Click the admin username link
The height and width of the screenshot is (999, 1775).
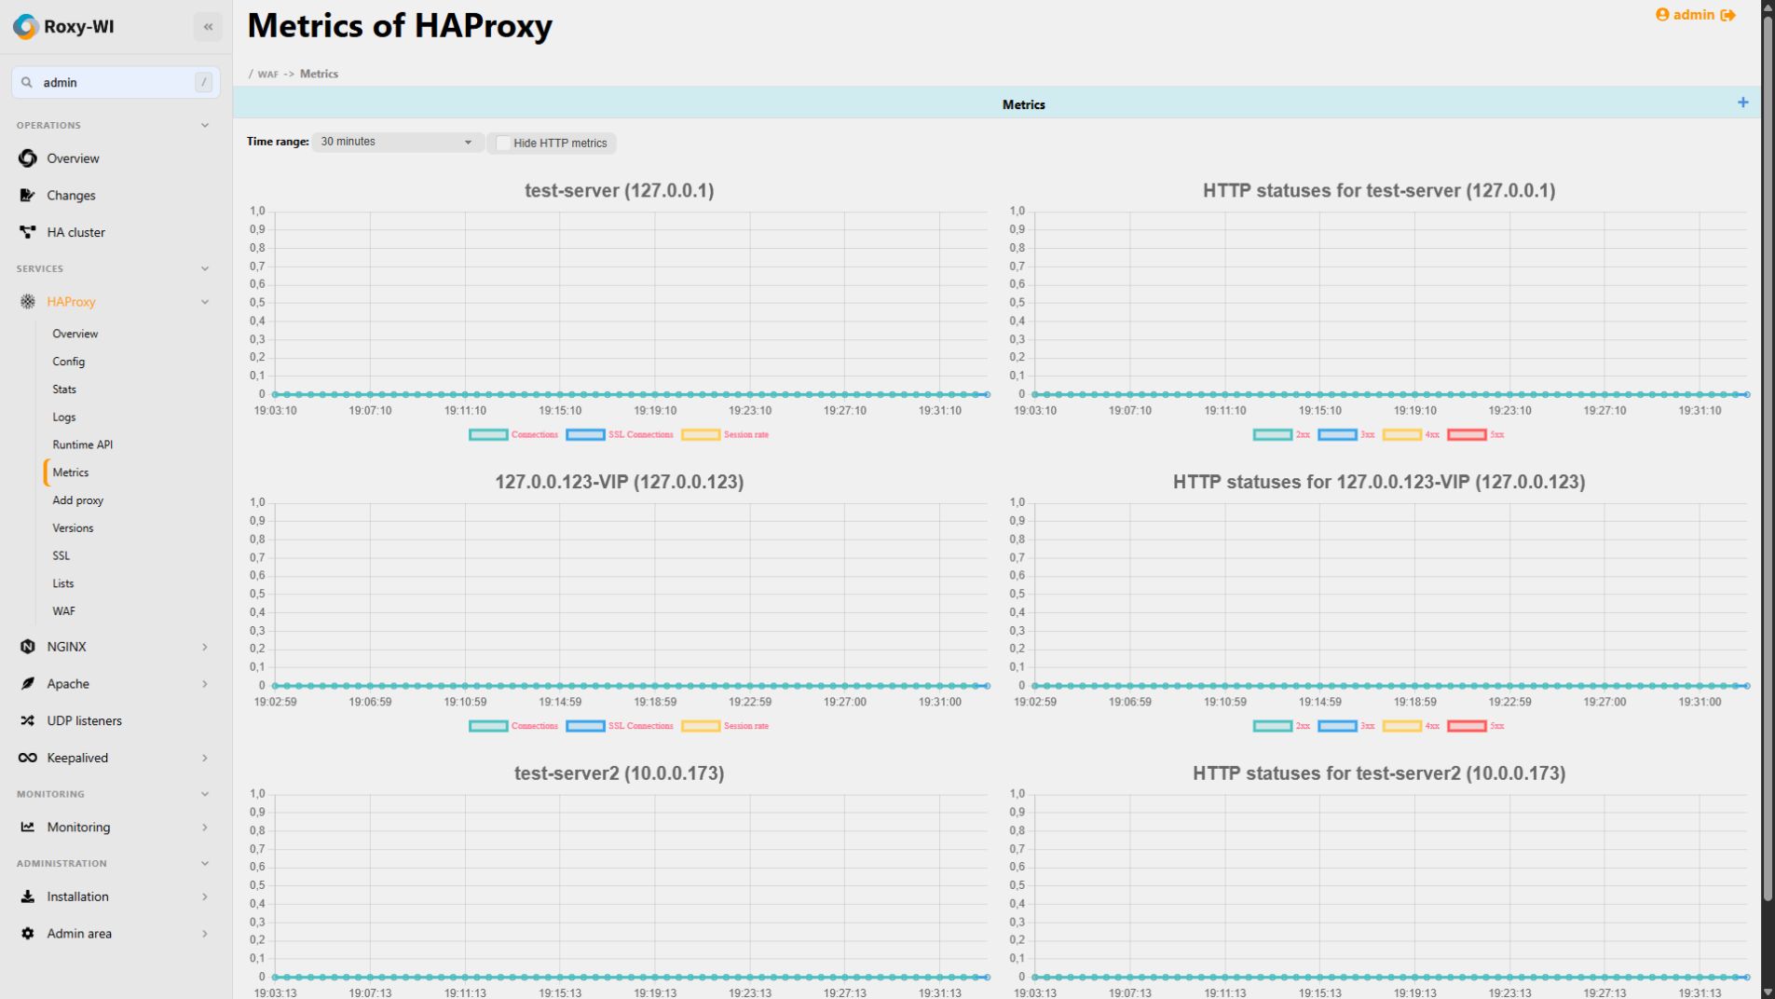1693,15
